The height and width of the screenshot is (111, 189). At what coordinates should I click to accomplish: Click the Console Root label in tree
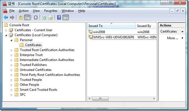click(19, 25)
